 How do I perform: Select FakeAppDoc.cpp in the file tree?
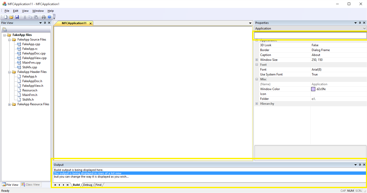point(34,53)
